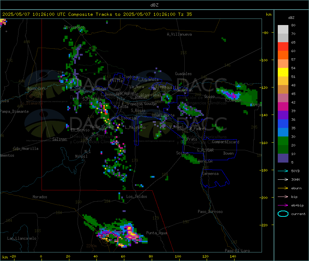The height and width of the screenshot is (261, 309).
Task: Click the Pampa_Diamante location label
Action: click(14, 111)
